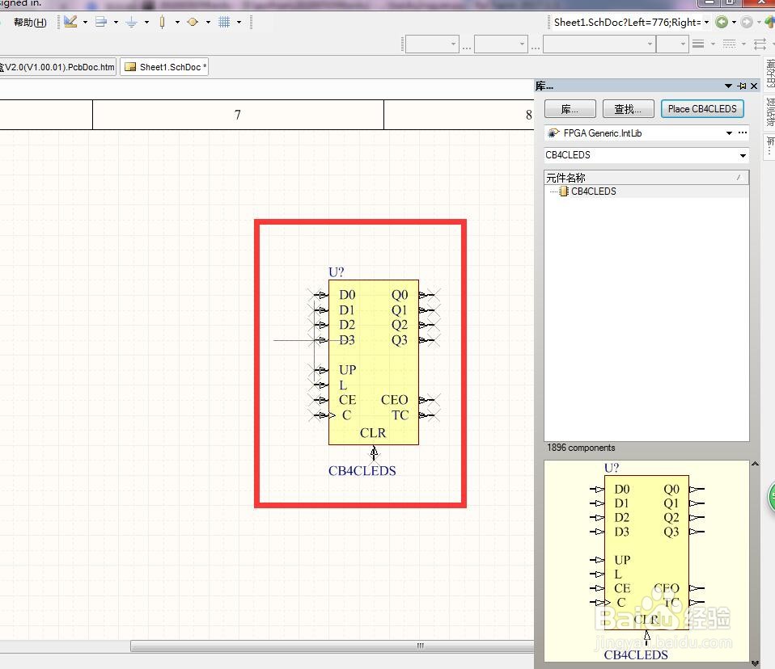The image size is (775, 669).
Task: Select CB4CLEDS in the component list
Action: tap(593, 191)
